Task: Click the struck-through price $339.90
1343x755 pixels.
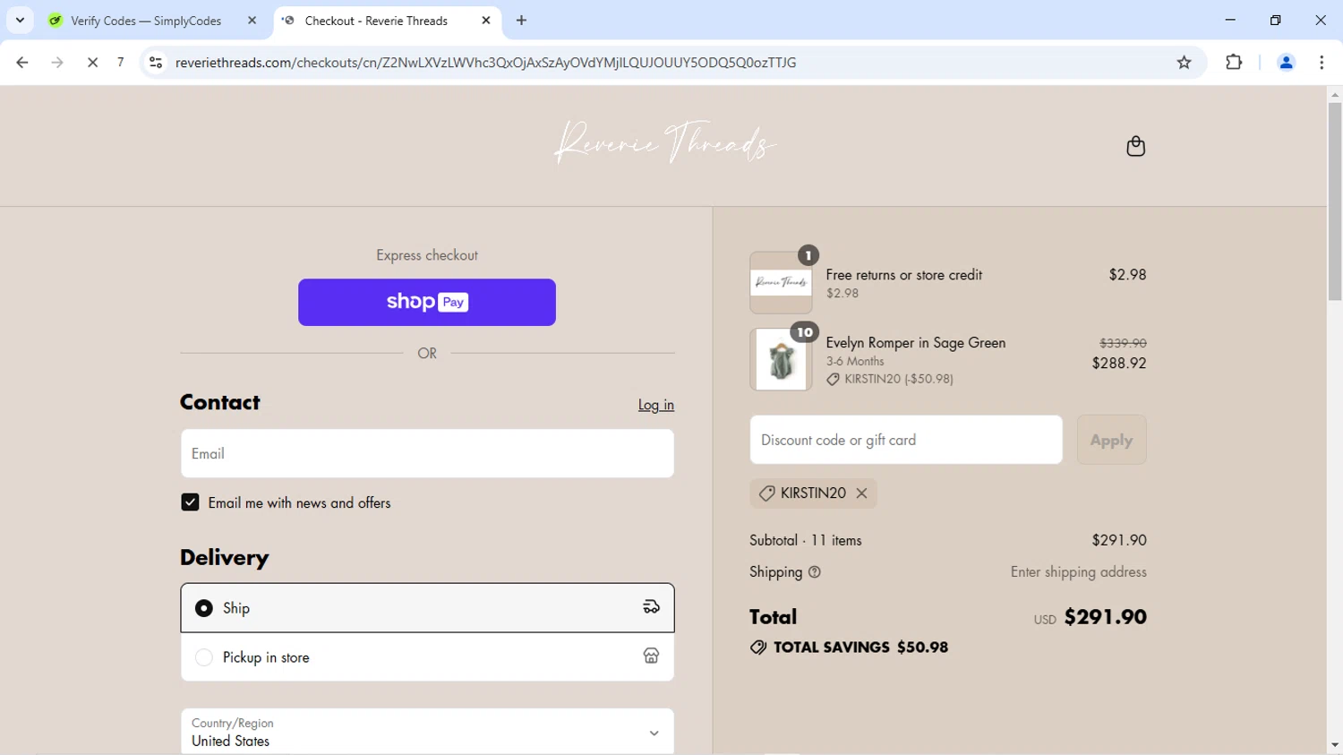Action: (x=1123, y=343)
